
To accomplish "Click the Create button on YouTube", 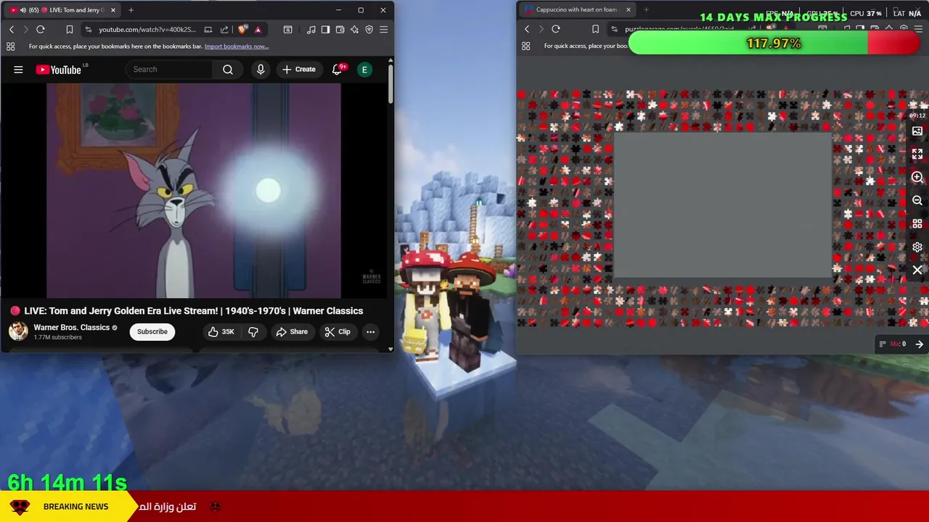I will click(299, 70).
